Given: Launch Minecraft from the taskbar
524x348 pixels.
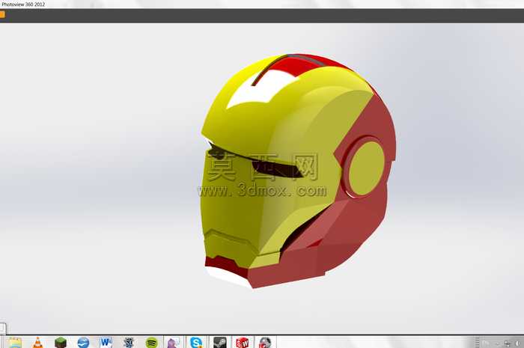Looking at the screenshot, I should (x=61, y=343).
